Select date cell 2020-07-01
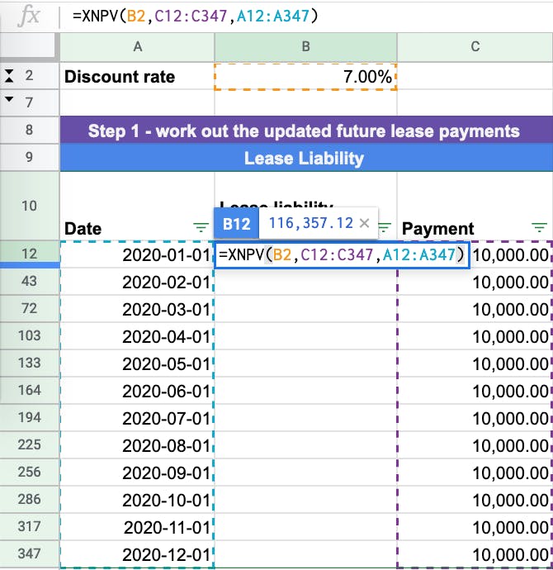The image size is (553, 570). pos(137,418)
